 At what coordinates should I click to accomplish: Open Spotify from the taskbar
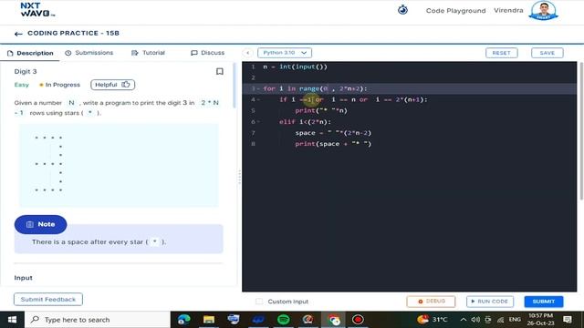tap(284, 320)
